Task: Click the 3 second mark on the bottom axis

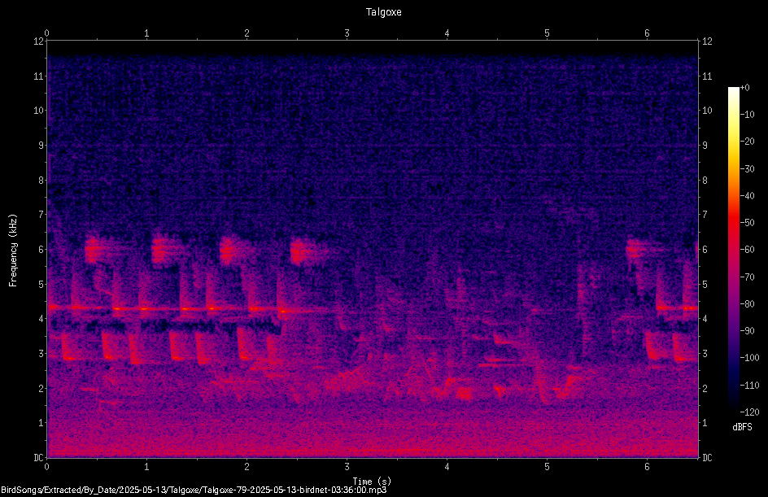Action: pos(347,467)
